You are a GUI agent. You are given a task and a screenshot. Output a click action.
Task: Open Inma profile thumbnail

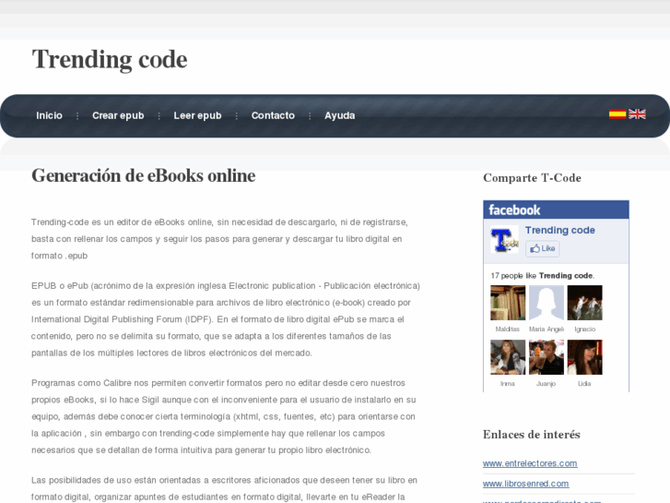[508, 357]
